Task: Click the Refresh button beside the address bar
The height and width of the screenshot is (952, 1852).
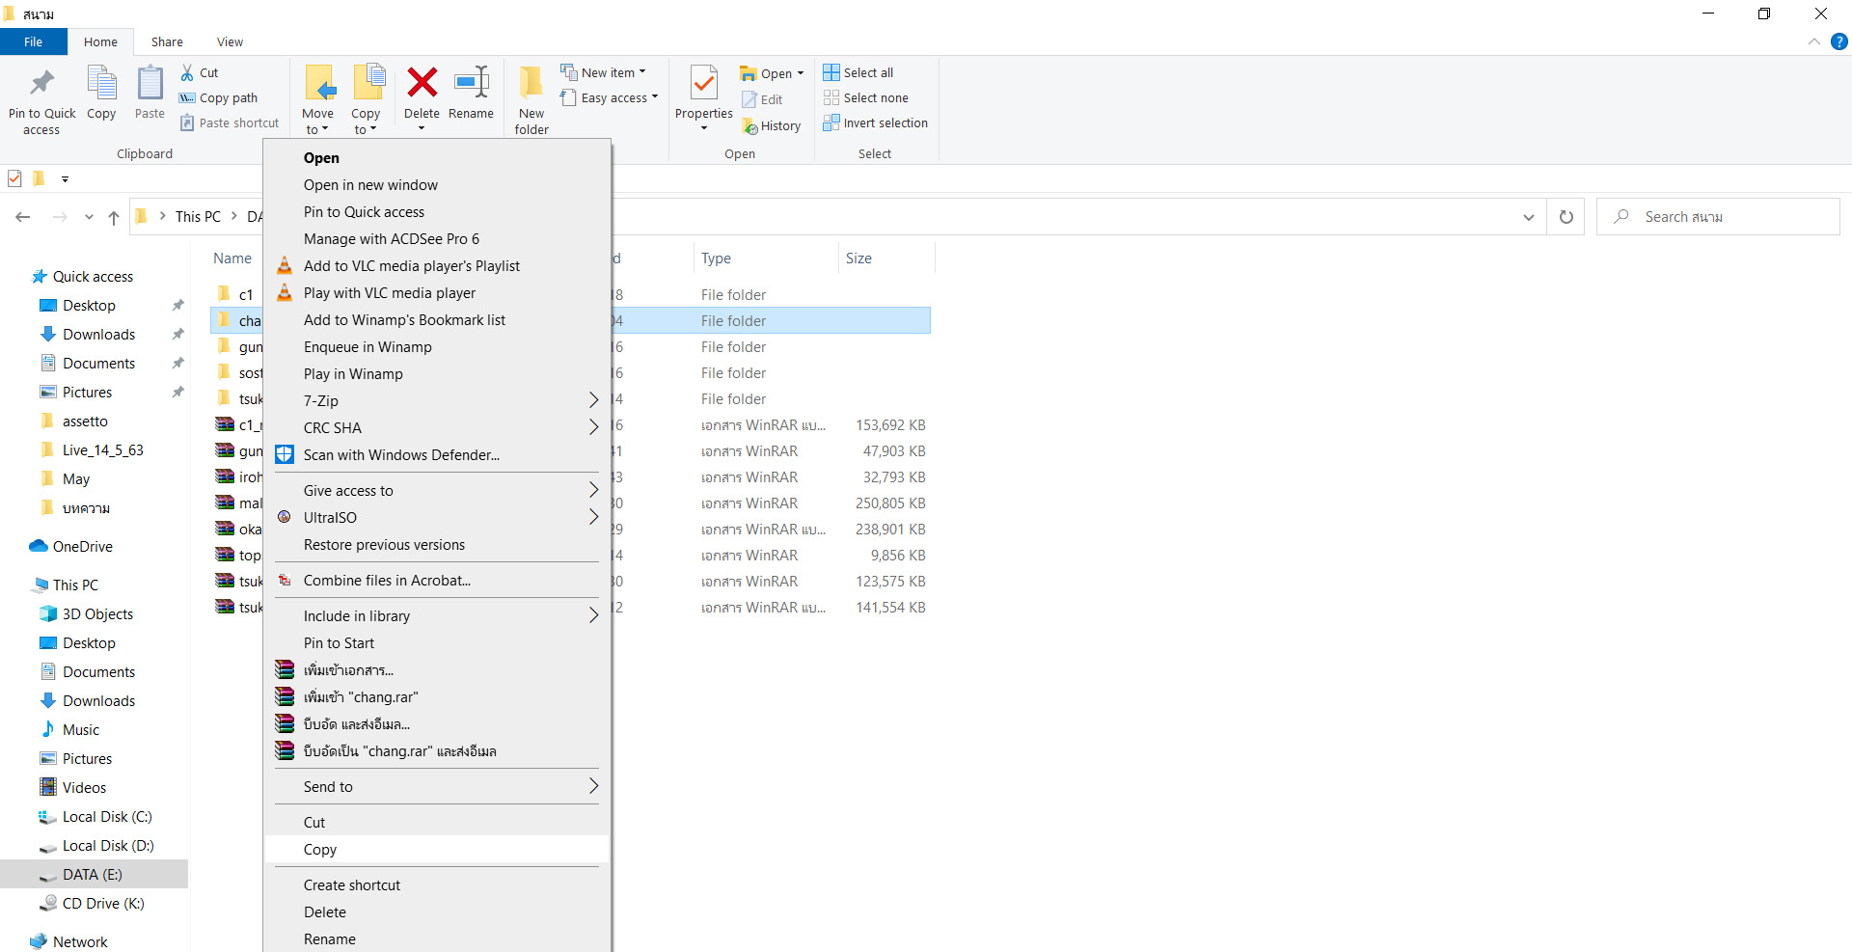Action: point(1566,217)
